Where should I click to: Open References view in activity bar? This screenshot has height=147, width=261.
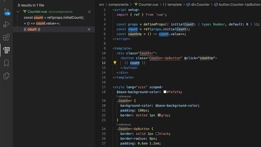7,50
